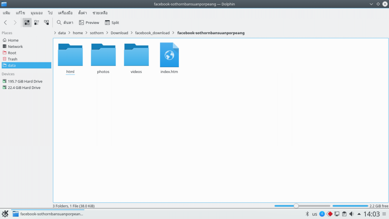Click the free disk space capacity bar
The height and width of the screenshot is (219, 389).
point(350,206)
